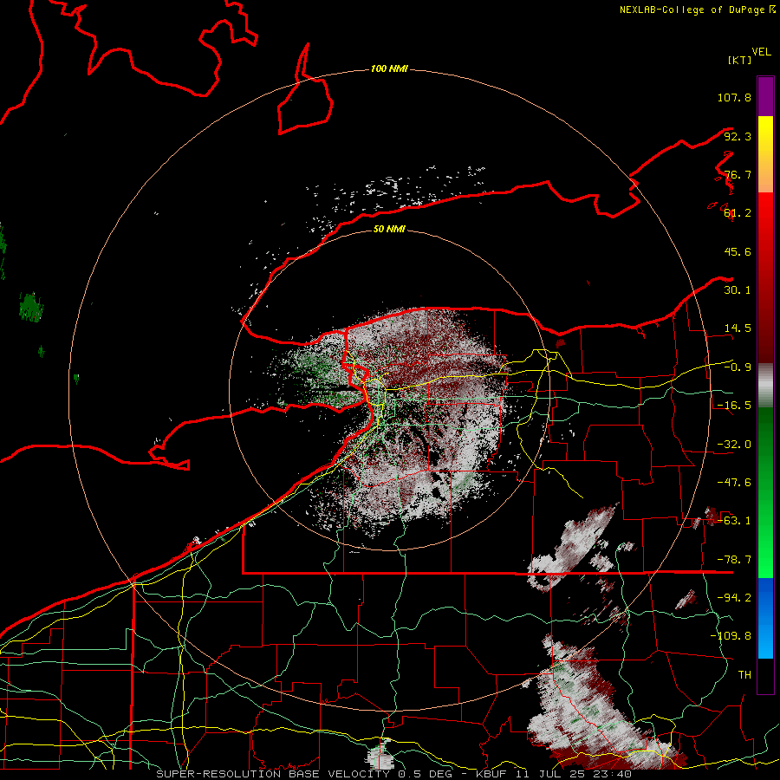Click the -109.8 velocity scale label

click(x=731, y=636)
